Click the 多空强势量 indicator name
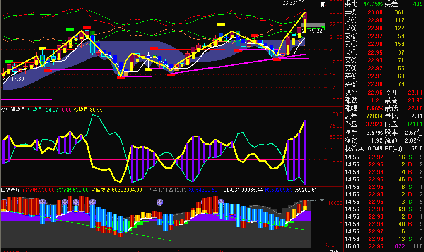This screenshot has height=252, width=424. pyautogui.click(x=13, y=110)
